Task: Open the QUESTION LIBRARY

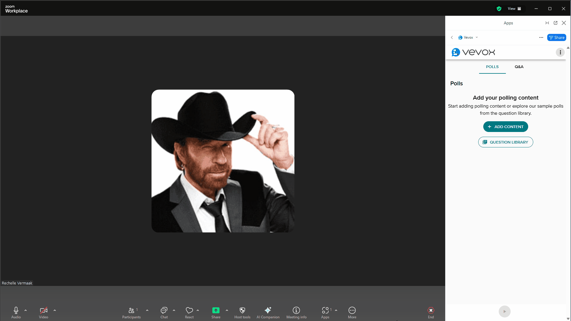Action: click(505, 142)
